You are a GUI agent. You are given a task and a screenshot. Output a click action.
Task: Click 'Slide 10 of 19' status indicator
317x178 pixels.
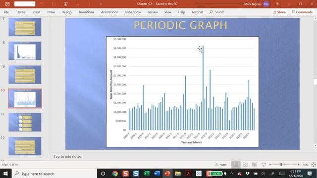(10, 165)
